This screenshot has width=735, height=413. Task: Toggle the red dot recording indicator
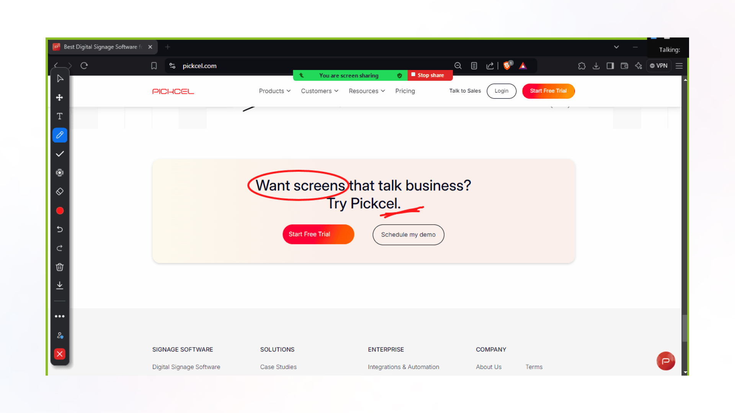pos(60,210)
